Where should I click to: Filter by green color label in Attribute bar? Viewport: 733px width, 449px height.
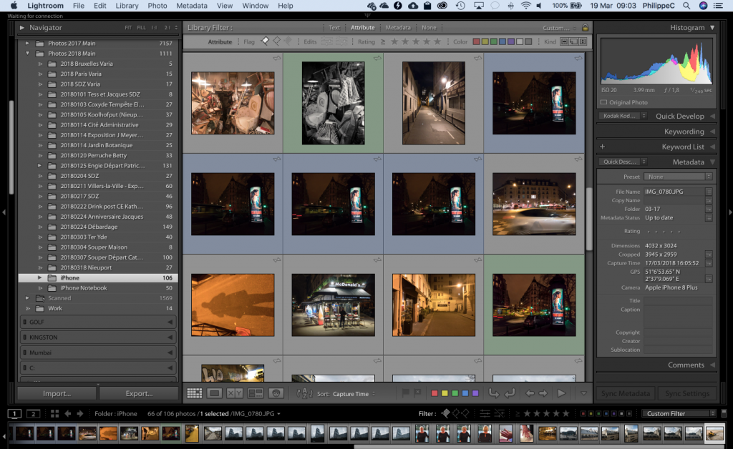(494, 41)
